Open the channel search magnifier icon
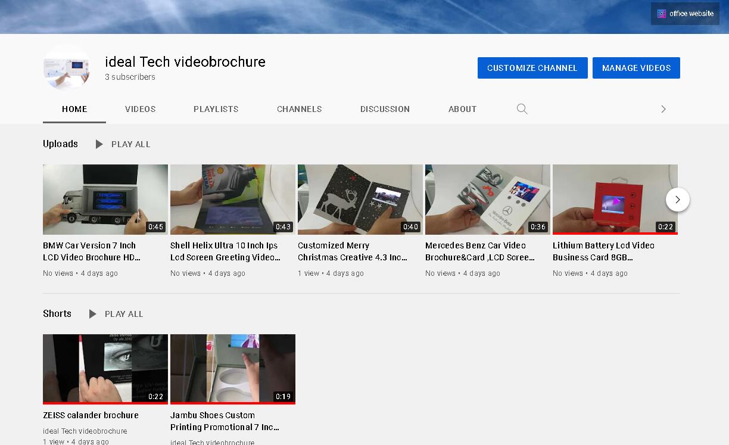The width and height of the screenshot is (729, 445). [522, 109]
